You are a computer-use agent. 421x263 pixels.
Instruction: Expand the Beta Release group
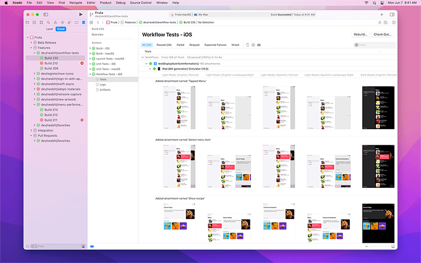click(31, 42)
